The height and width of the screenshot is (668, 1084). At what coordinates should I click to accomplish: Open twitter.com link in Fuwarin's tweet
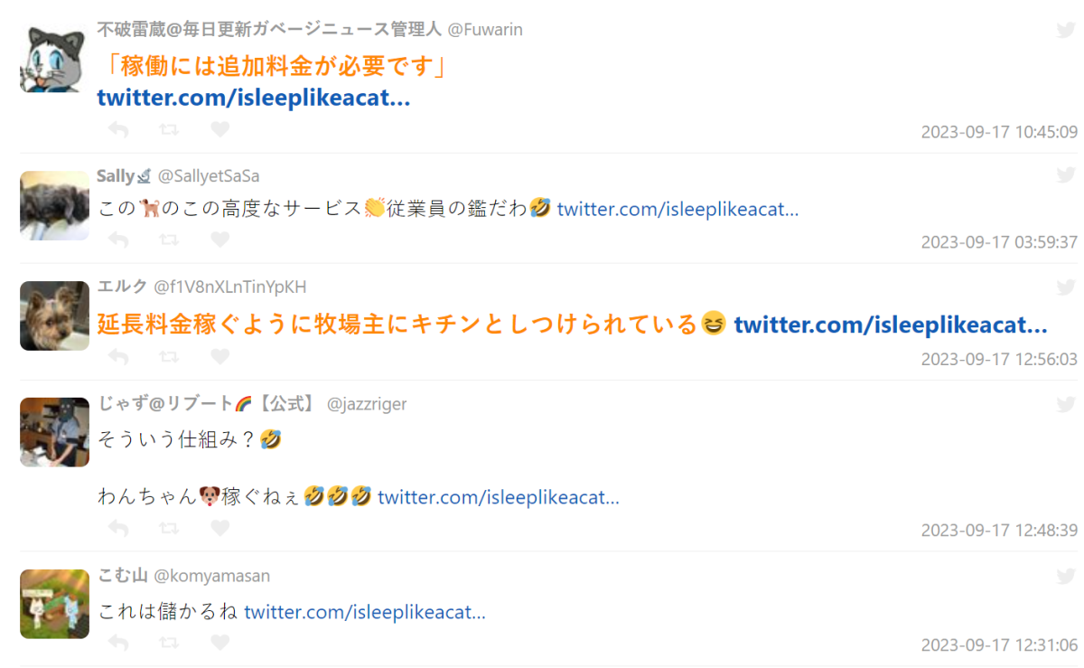[x=254, y=98]
